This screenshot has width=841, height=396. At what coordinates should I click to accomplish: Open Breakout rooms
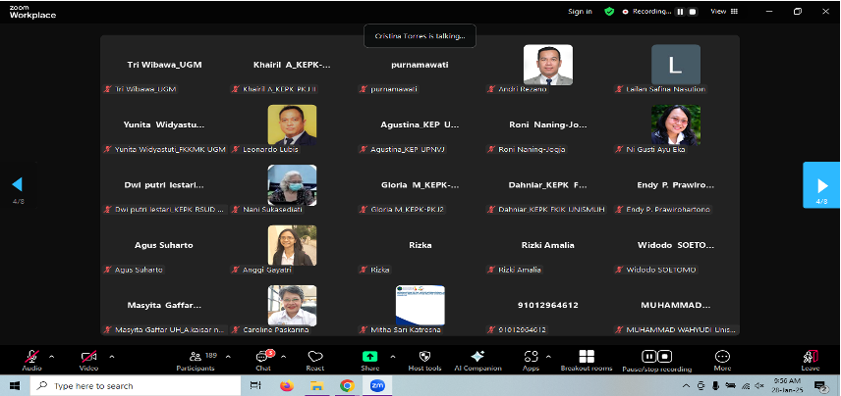point(587,359)
